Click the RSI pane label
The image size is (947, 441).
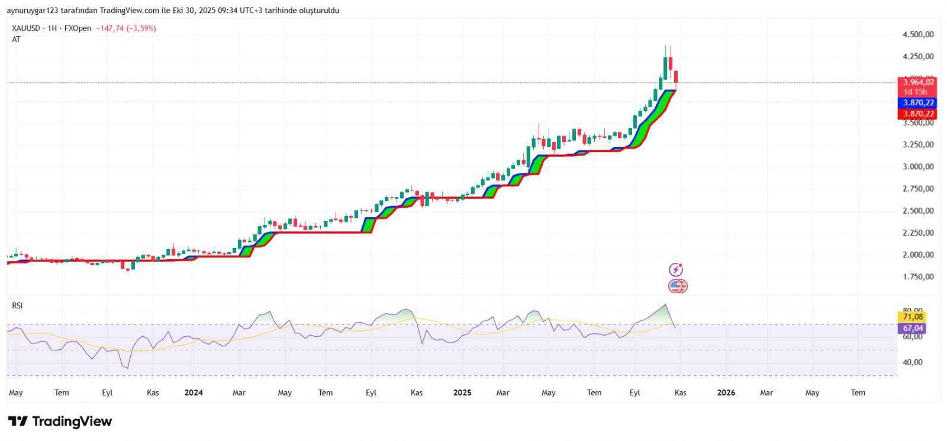[17, 305]
